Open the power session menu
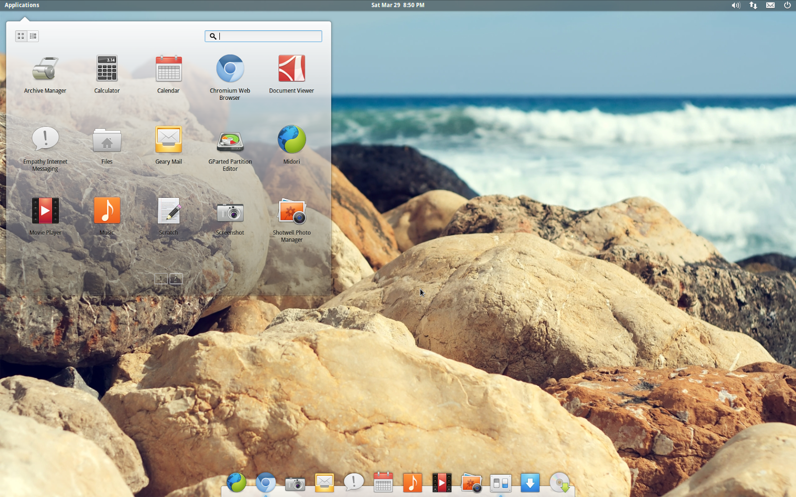The height and width of the screenshot is (497, 796). point(787,5)
